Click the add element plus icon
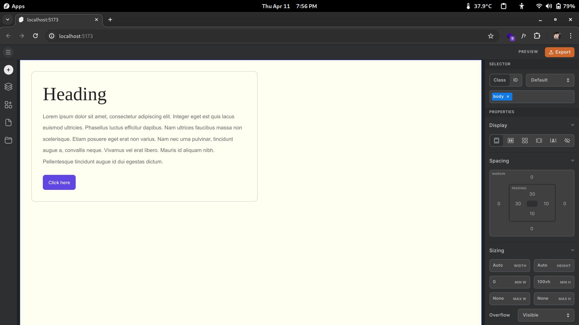Image resolution: width=579 pixels, height=325 pixels. (x=8, y=70)
